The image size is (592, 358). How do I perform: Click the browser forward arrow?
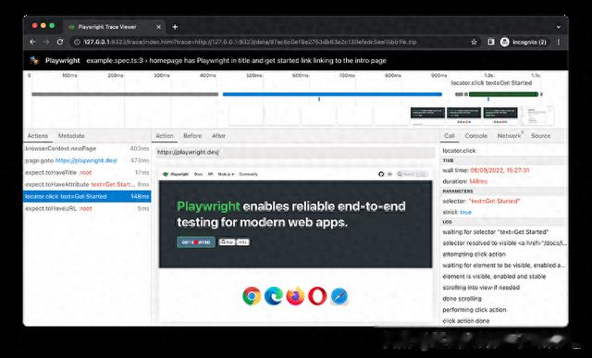point(46,42)
